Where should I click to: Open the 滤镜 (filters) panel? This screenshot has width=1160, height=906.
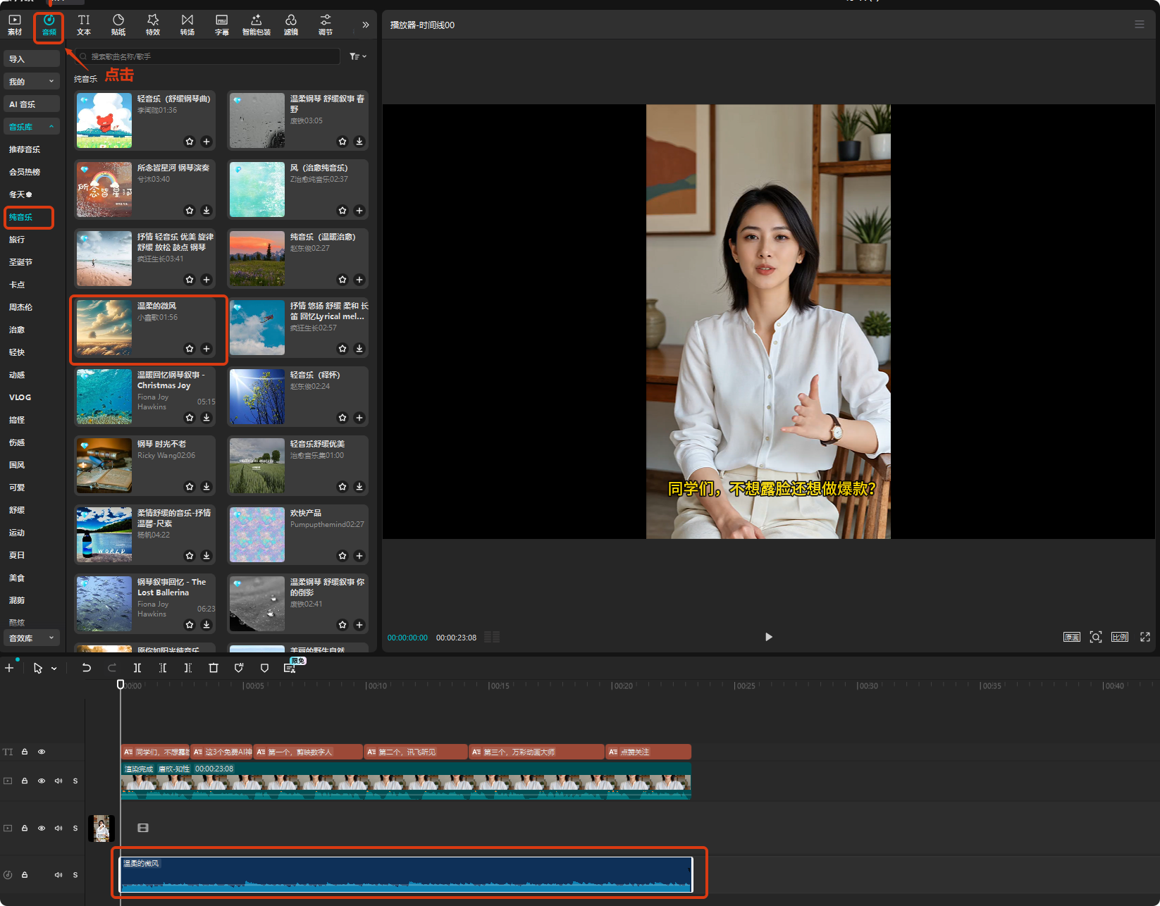[x=291, y=24]
